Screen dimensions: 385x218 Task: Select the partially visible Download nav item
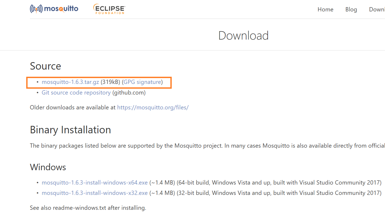pyautogui.click(x=377, y=10)
